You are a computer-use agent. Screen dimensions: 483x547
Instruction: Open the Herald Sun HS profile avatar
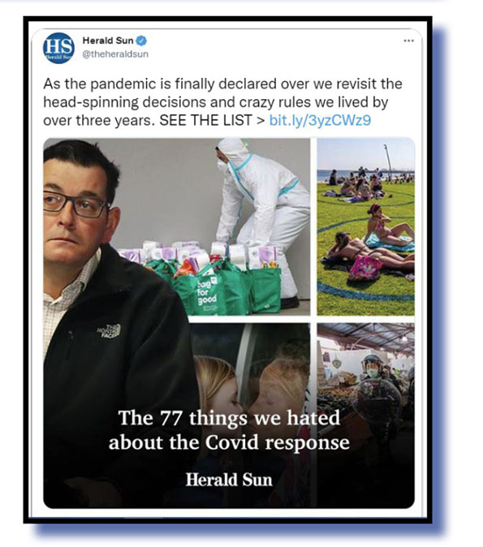click(x=58, y=48)
